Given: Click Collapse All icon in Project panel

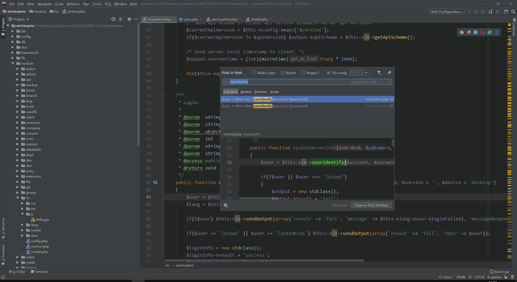Looking at the screenshot, I should tap(120, 19).
